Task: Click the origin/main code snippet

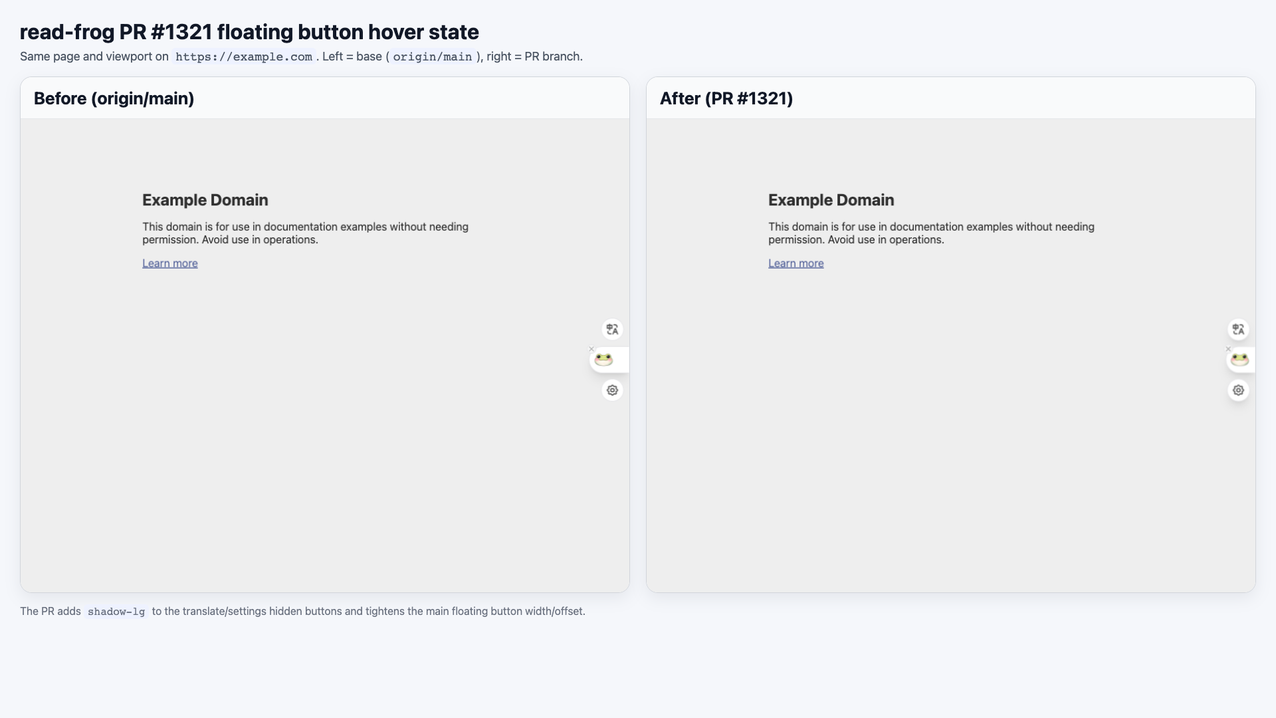Action: [432, 57]
